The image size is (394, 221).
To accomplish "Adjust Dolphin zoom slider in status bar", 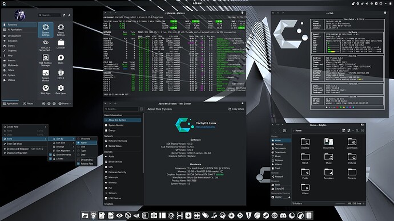I will coord(340,203).
